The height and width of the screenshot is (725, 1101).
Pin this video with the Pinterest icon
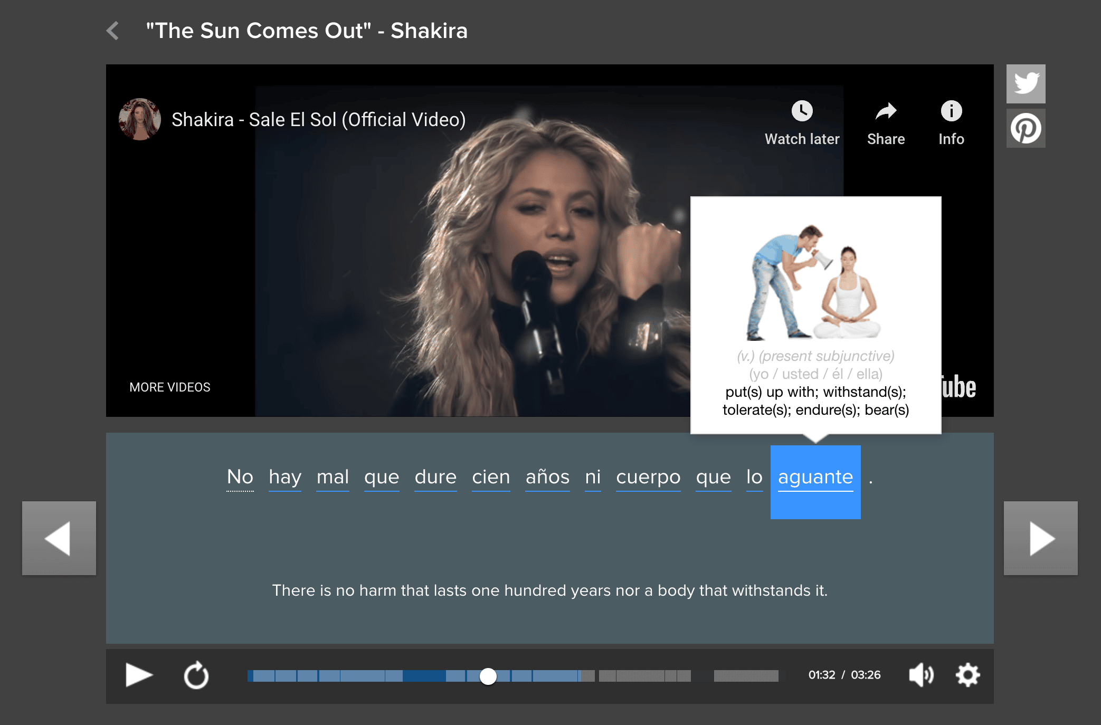(x=1026, y=128)
